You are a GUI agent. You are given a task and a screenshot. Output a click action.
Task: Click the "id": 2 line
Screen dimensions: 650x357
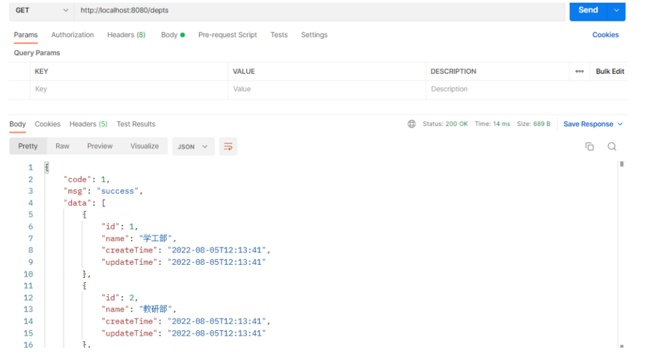119,298
